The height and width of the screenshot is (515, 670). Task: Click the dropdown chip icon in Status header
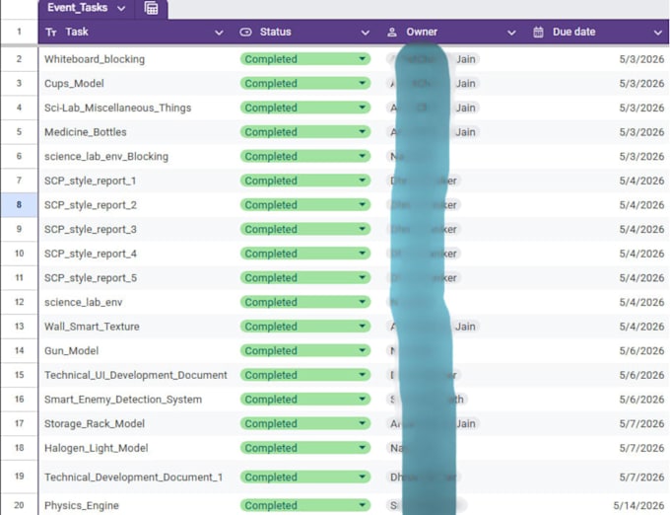(x=245, y=33)
